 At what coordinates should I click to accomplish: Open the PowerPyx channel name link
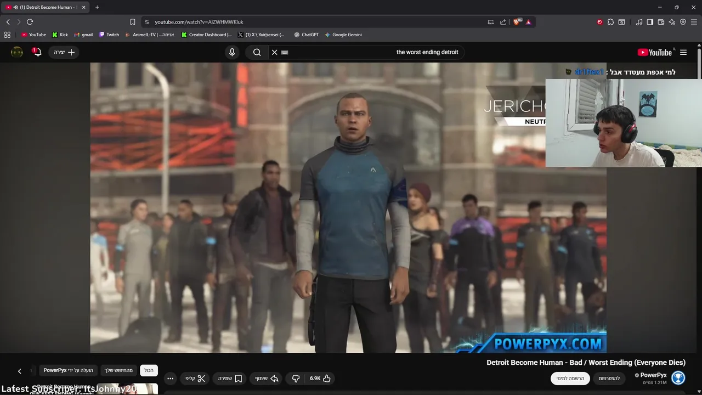coord(653,375)
